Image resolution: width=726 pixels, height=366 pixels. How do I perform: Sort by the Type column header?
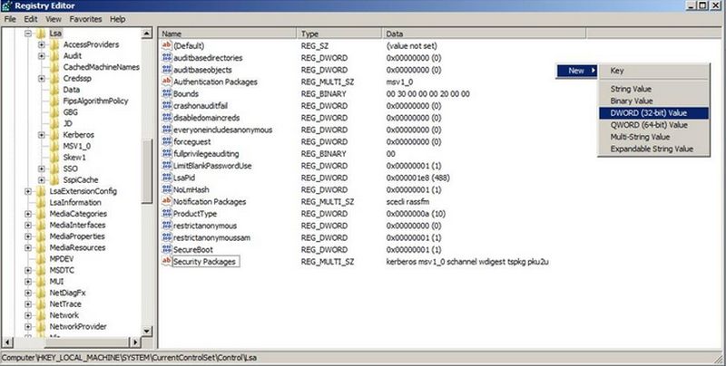339,34
